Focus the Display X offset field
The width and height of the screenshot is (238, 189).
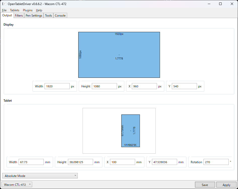click(144, 86)
